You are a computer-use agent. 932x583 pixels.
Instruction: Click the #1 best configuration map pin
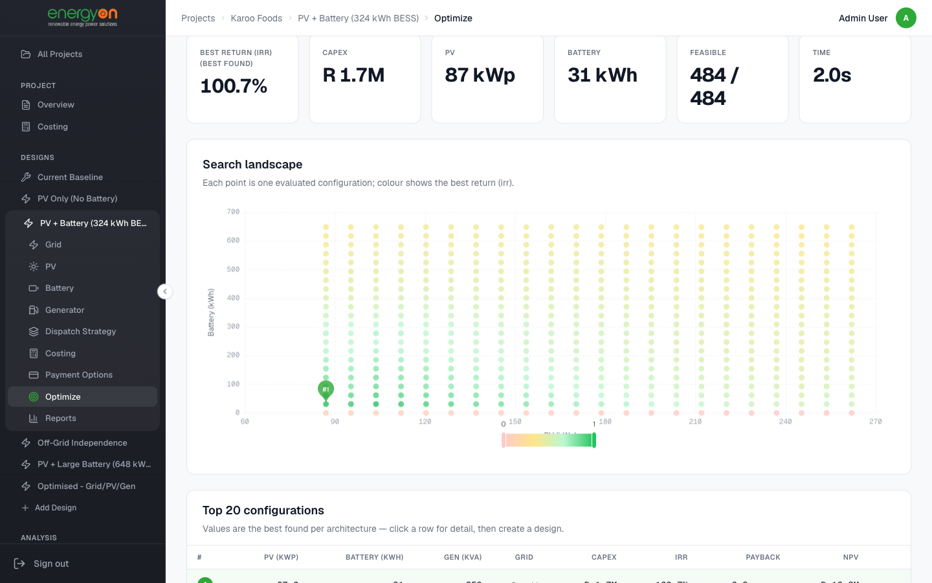pos(326,390)
